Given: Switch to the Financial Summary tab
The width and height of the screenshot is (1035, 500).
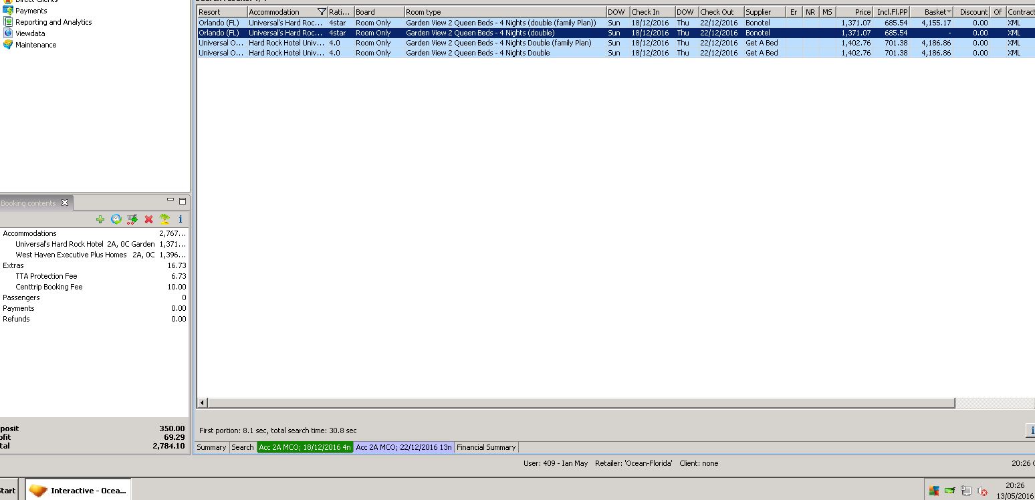Looking at the screenshot, I should pyautogui.click(x=486, y=447).
